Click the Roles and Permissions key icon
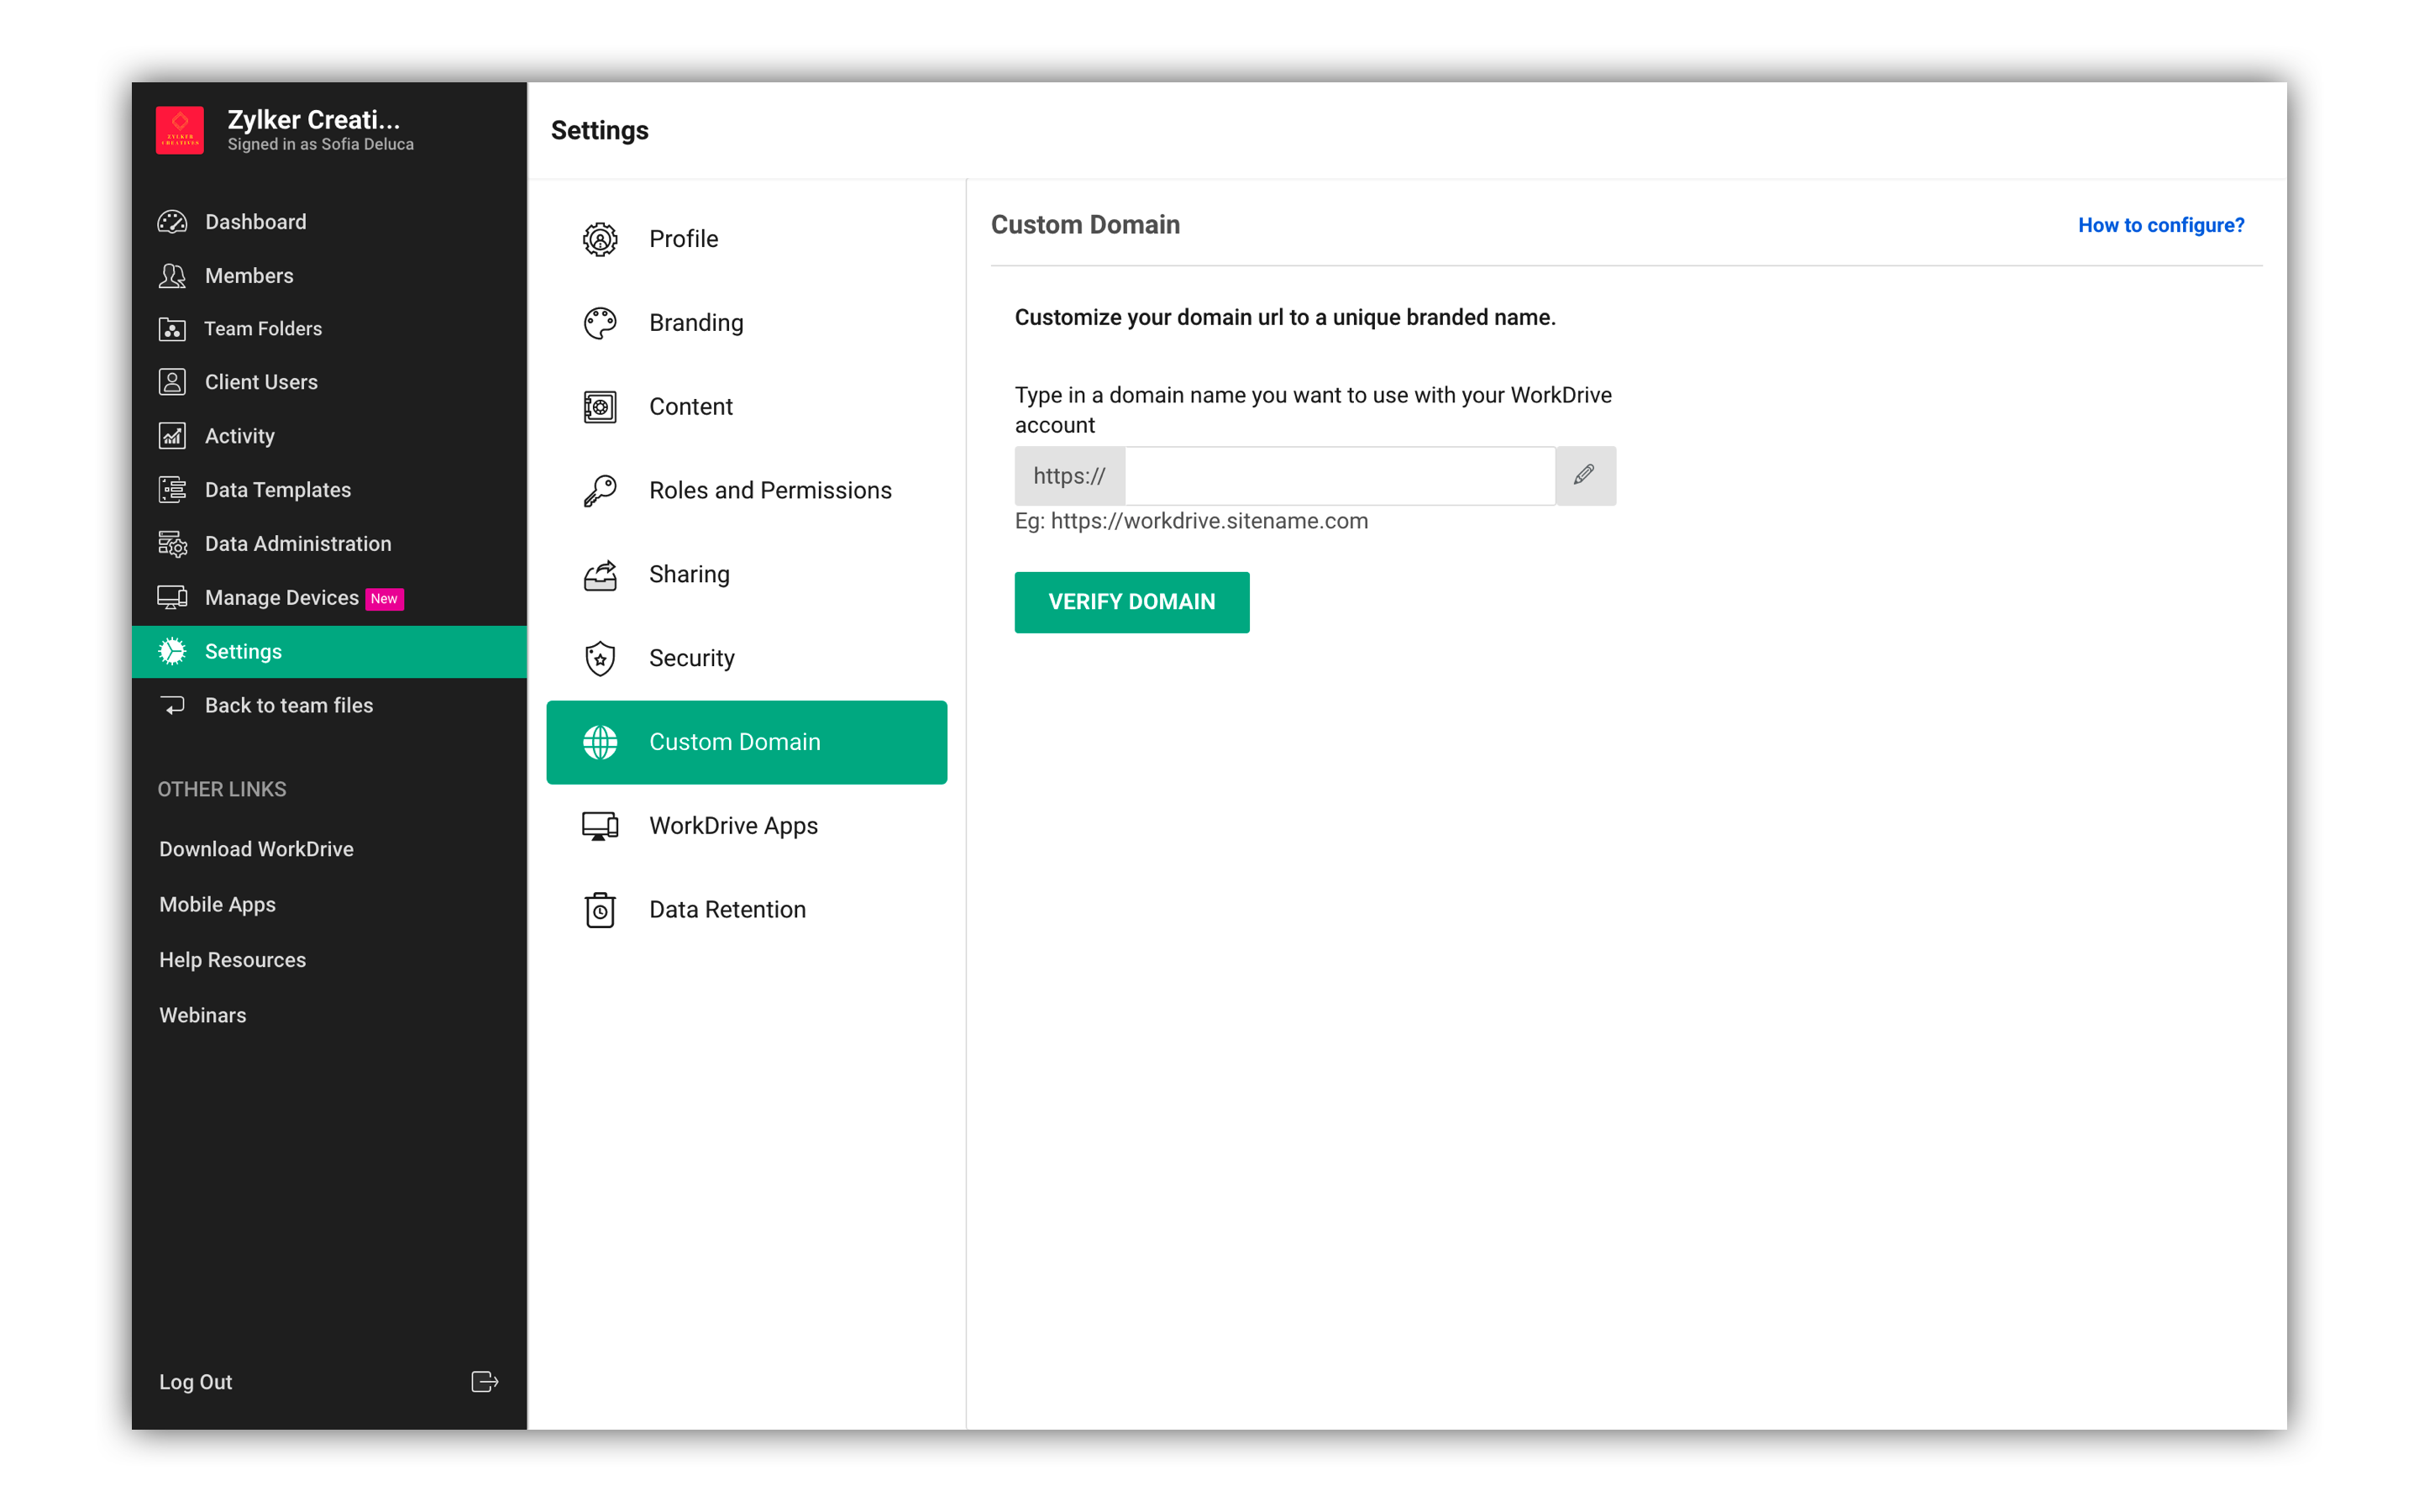The width and height of the screenshot is (2419, 1512). point(600,490)
